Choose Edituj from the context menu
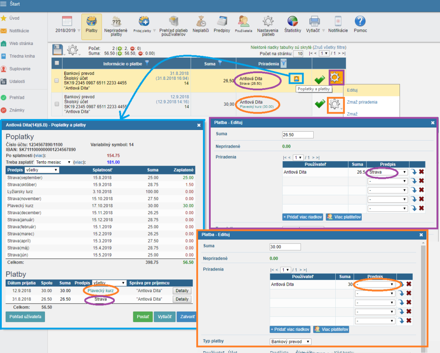The image size is (440, 353). (352, 90)
